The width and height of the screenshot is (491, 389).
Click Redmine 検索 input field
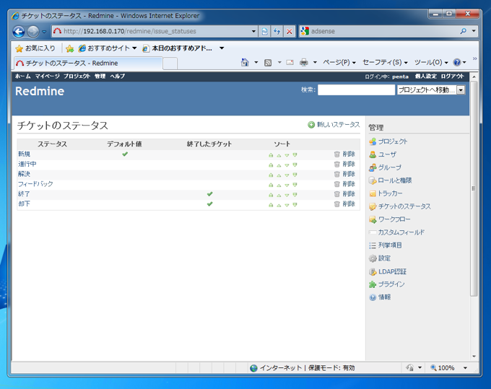click(x=356, y=90)
